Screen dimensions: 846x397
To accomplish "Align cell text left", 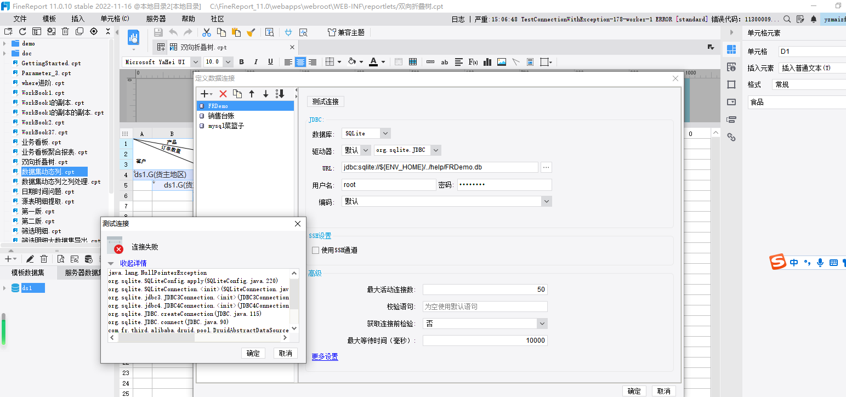I will coord(288,62).
